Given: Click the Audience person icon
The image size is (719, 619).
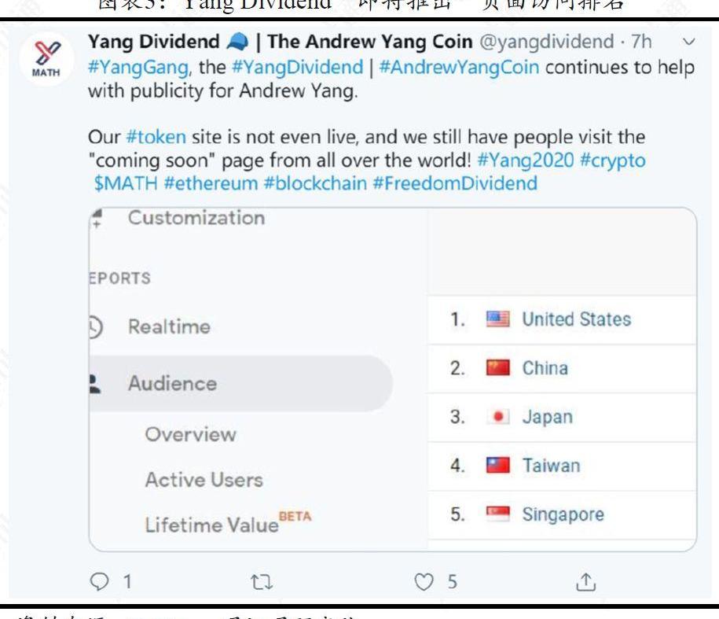Looking at the screenshot, I should [x=97, y=383].
